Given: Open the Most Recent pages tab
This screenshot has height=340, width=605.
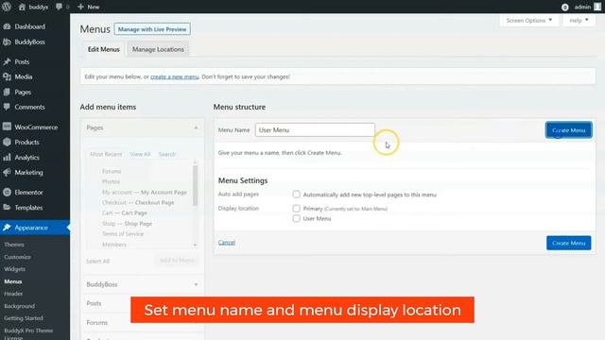Looking at the screenshot, I should coord(106,154).
